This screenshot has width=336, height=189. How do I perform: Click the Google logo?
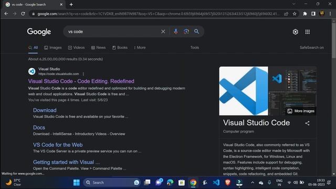click(39, 31)
